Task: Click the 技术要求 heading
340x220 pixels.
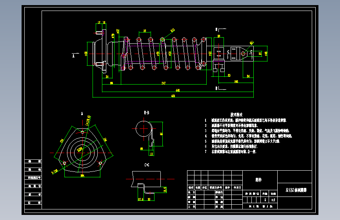Action: tap(236, 115)
